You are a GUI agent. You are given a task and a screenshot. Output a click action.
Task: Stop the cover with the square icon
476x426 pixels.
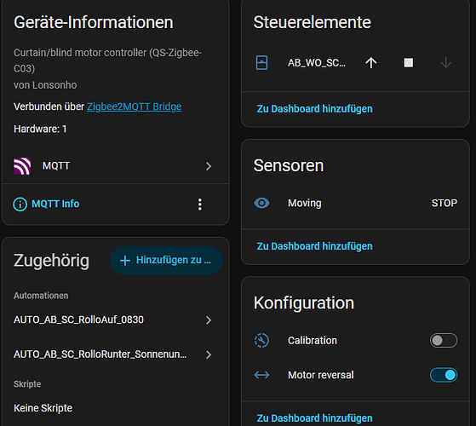408,63
